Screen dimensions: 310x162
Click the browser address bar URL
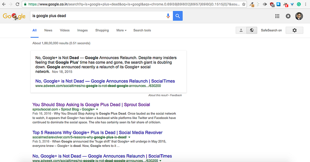pos(134,4)
